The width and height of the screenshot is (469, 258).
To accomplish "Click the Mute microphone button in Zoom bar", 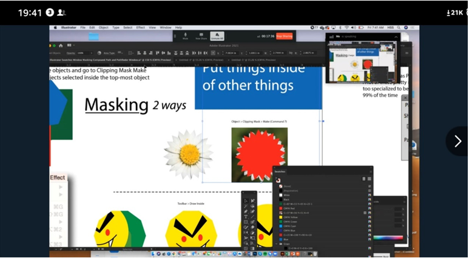I will pos(185,35).
